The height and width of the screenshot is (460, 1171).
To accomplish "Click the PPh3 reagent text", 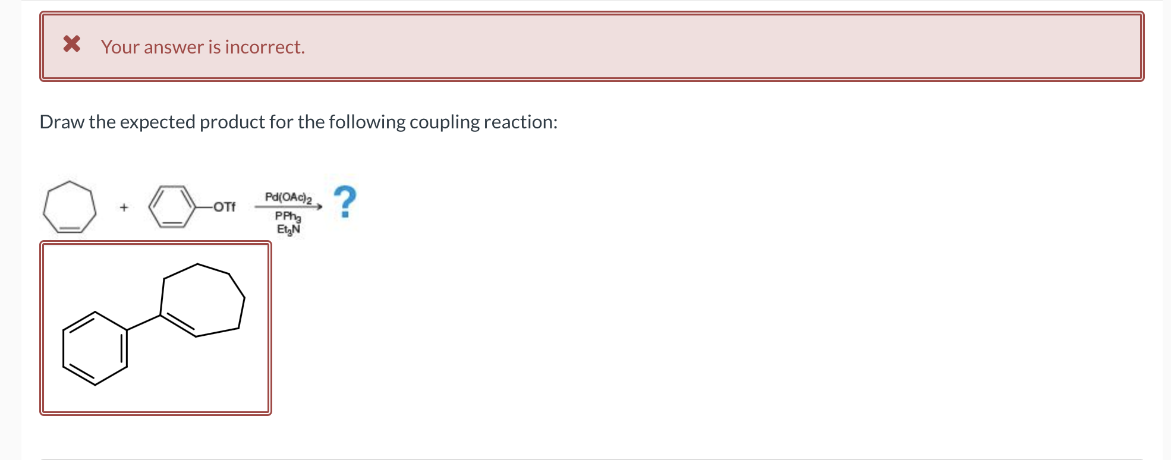I will [288, 216].
